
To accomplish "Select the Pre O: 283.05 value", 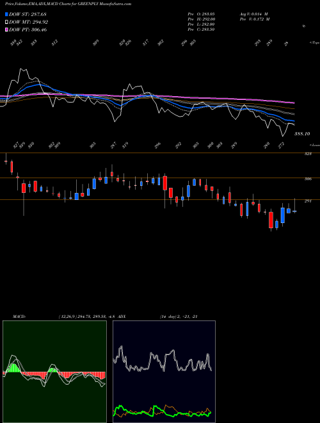I will pos(201,13).
